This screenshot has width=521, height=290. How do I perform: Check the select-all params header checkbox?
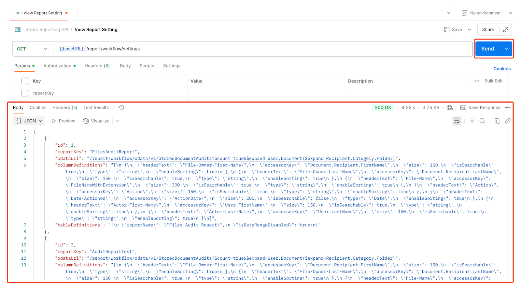[x=25, y=81]
